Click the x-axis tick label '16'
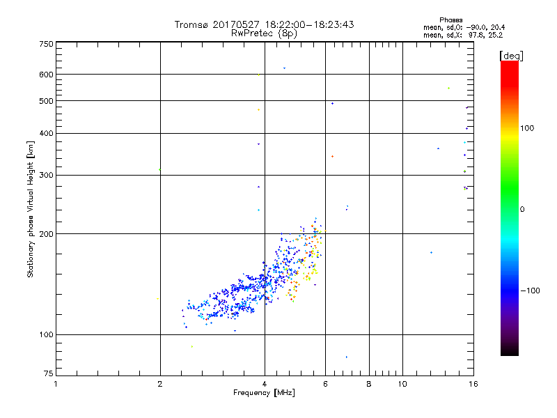 click(x=473, y=384)
